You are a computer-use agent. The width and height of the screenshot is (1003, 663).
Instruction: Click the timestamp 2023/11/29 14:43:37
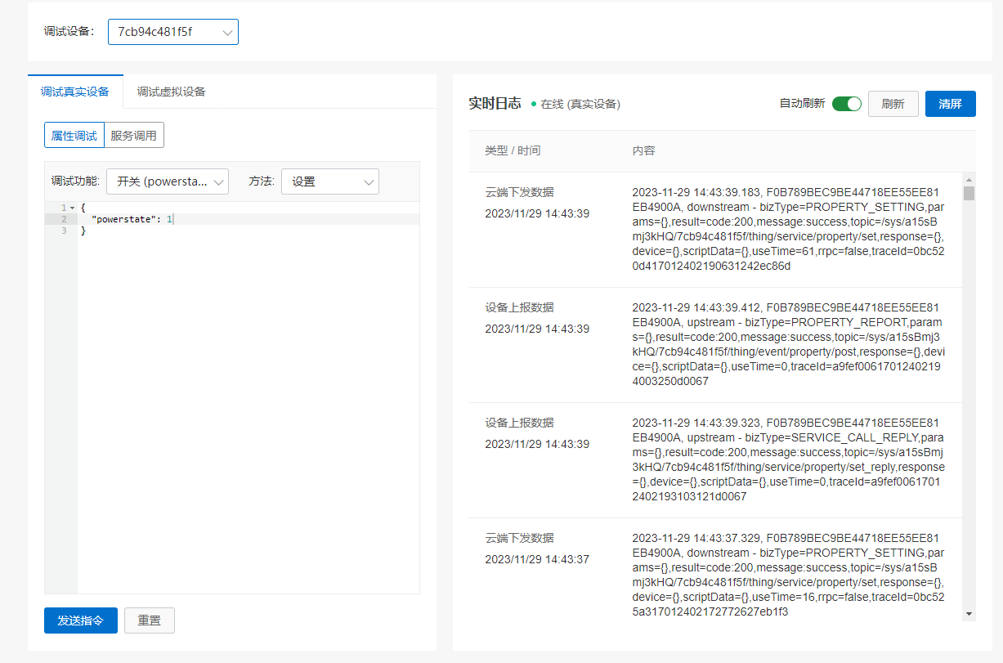[537, 559]
